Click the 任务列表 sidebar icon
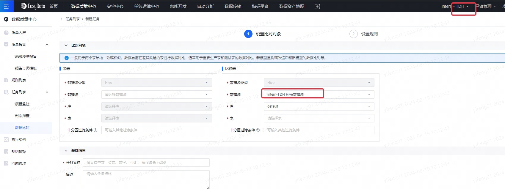The image size is (505, 189). coord(6,92)
